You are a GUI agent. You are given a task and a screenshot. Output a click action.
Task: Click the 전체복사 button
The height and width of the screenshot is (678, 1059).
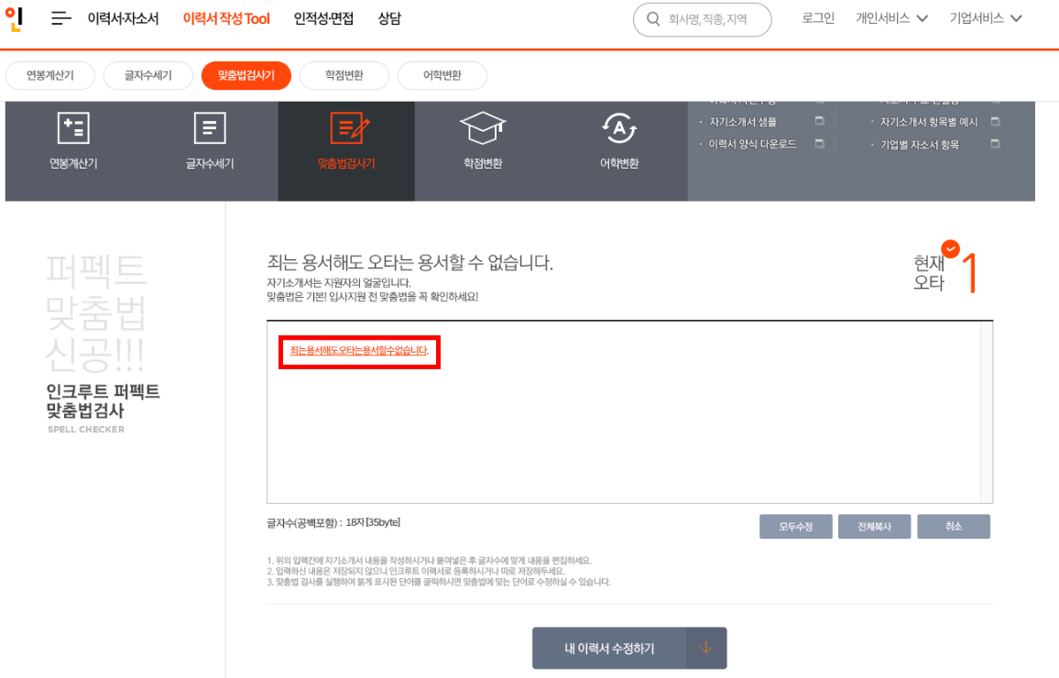tap(874, 526)
